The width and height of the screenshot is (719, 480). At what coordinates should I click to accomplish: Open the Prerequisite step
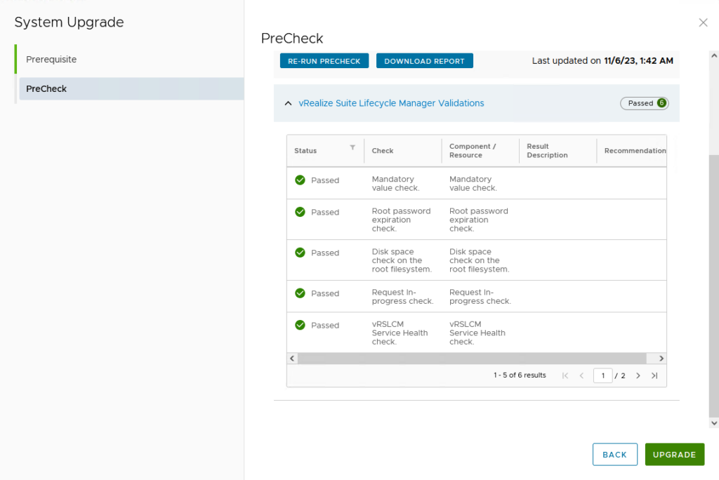click(51, 60)
